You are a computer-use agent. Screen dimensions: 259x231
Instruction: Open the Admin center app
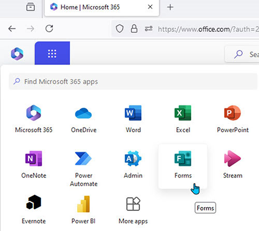133,165
